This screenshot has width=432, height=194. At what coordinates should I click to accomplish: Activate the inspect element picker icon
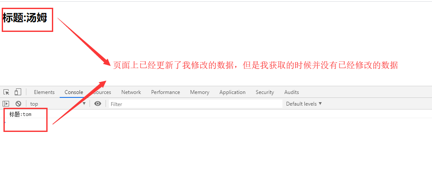pyautogui.click(x=6, y=92)
